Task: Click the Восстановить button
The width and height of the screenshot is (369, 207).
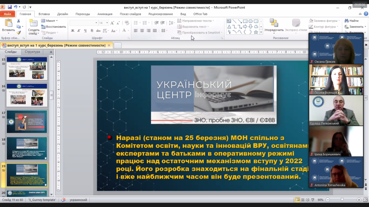Action: point(54,27)
